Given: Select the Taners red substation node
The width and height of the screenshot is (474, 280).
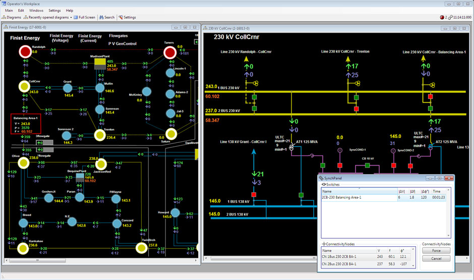Looking at the screenshot, I should (170, 52).
